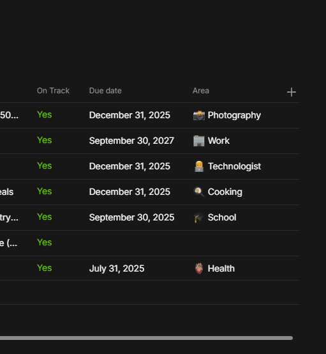Screen dimensions: 326x354
Task: Open the Photography area camera icon
Action: click(199, 116)
